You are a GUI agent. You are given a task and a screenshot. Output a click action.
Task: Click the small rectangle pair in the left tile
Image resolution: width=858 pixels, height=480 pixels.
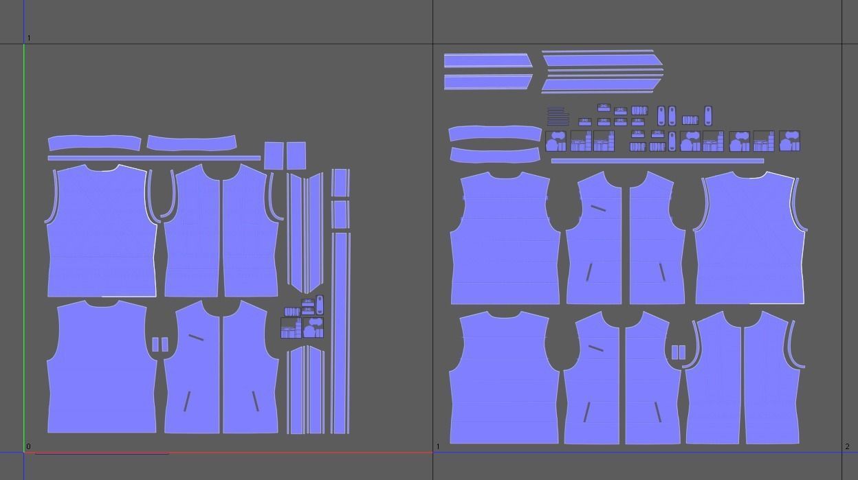click(x=159, y=344)
